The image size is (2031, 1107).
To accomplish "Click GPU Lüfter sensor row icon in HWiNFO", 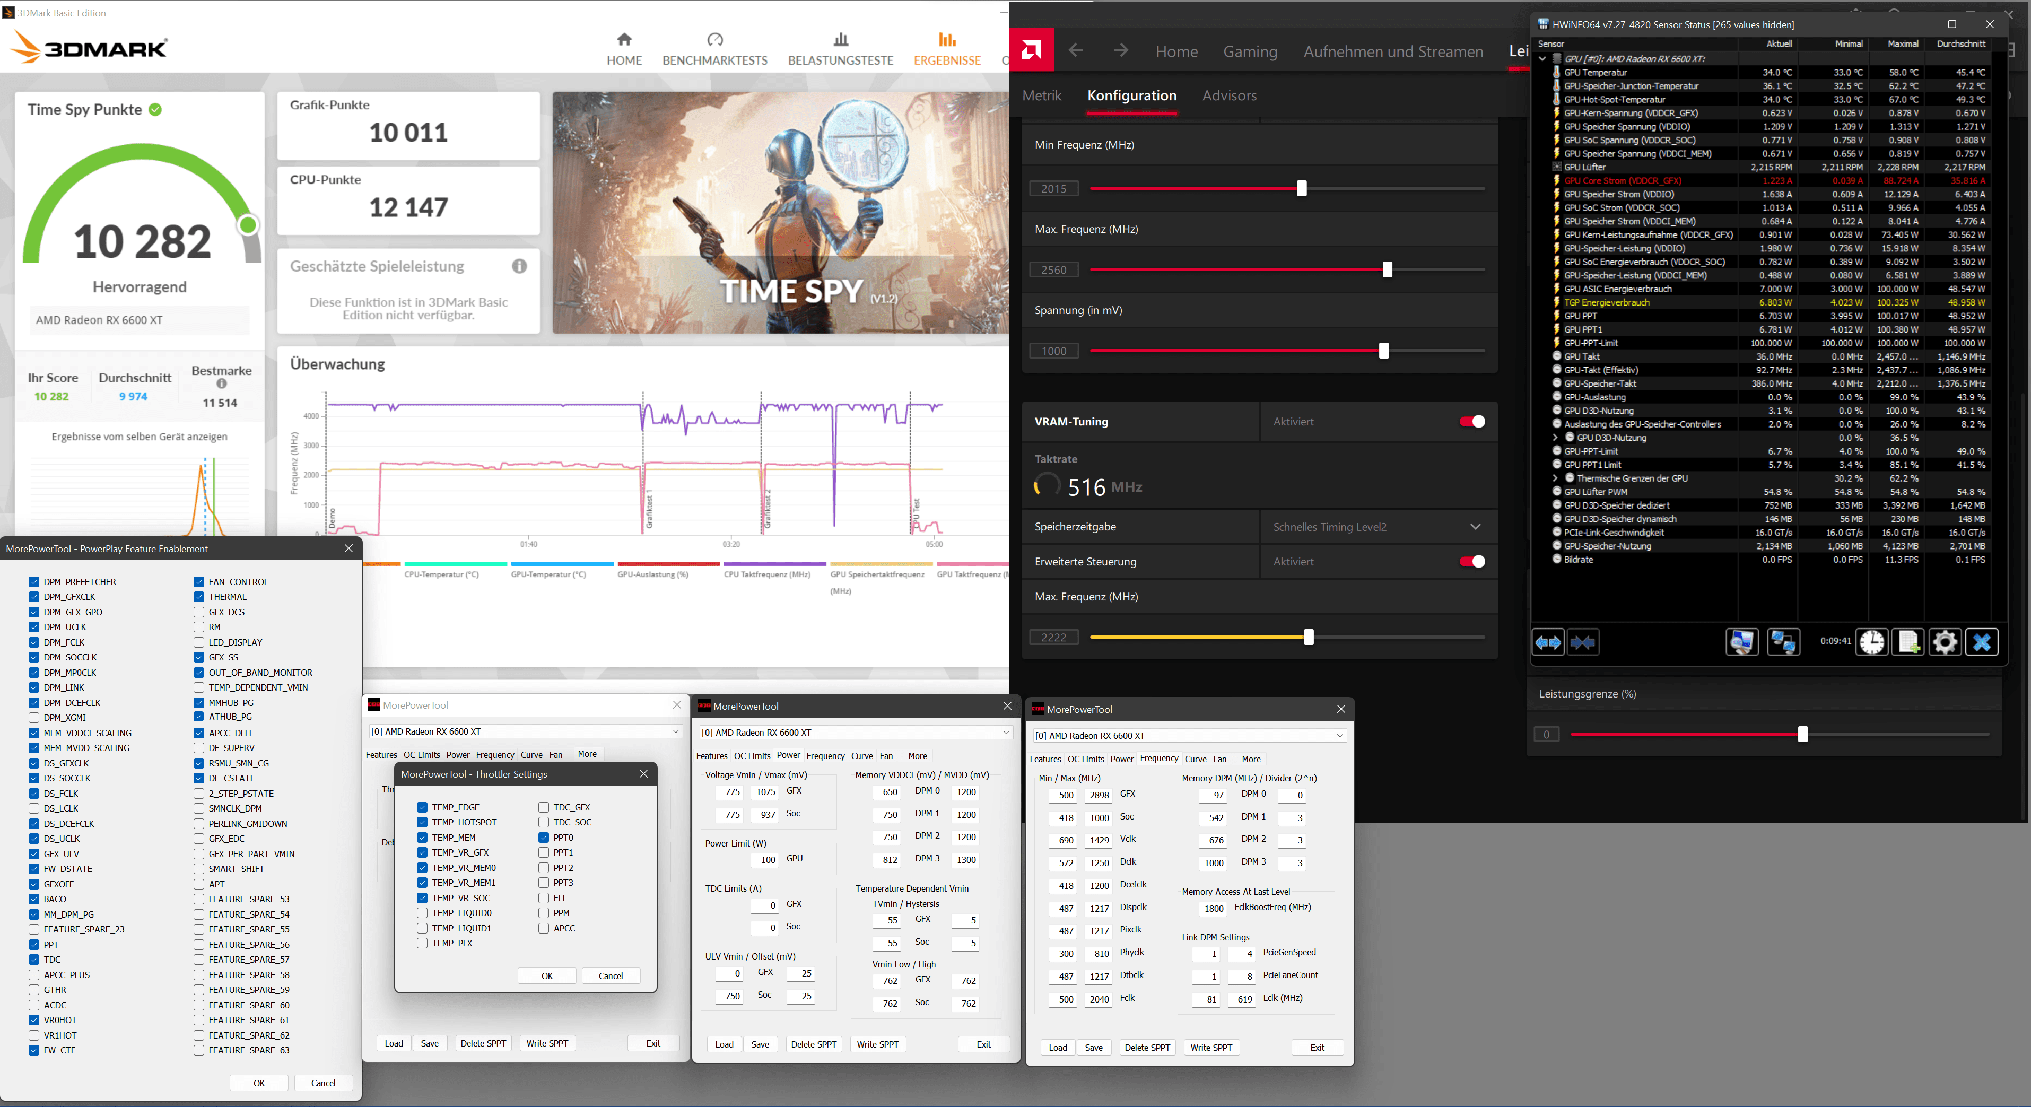I will click(1556, 167).
